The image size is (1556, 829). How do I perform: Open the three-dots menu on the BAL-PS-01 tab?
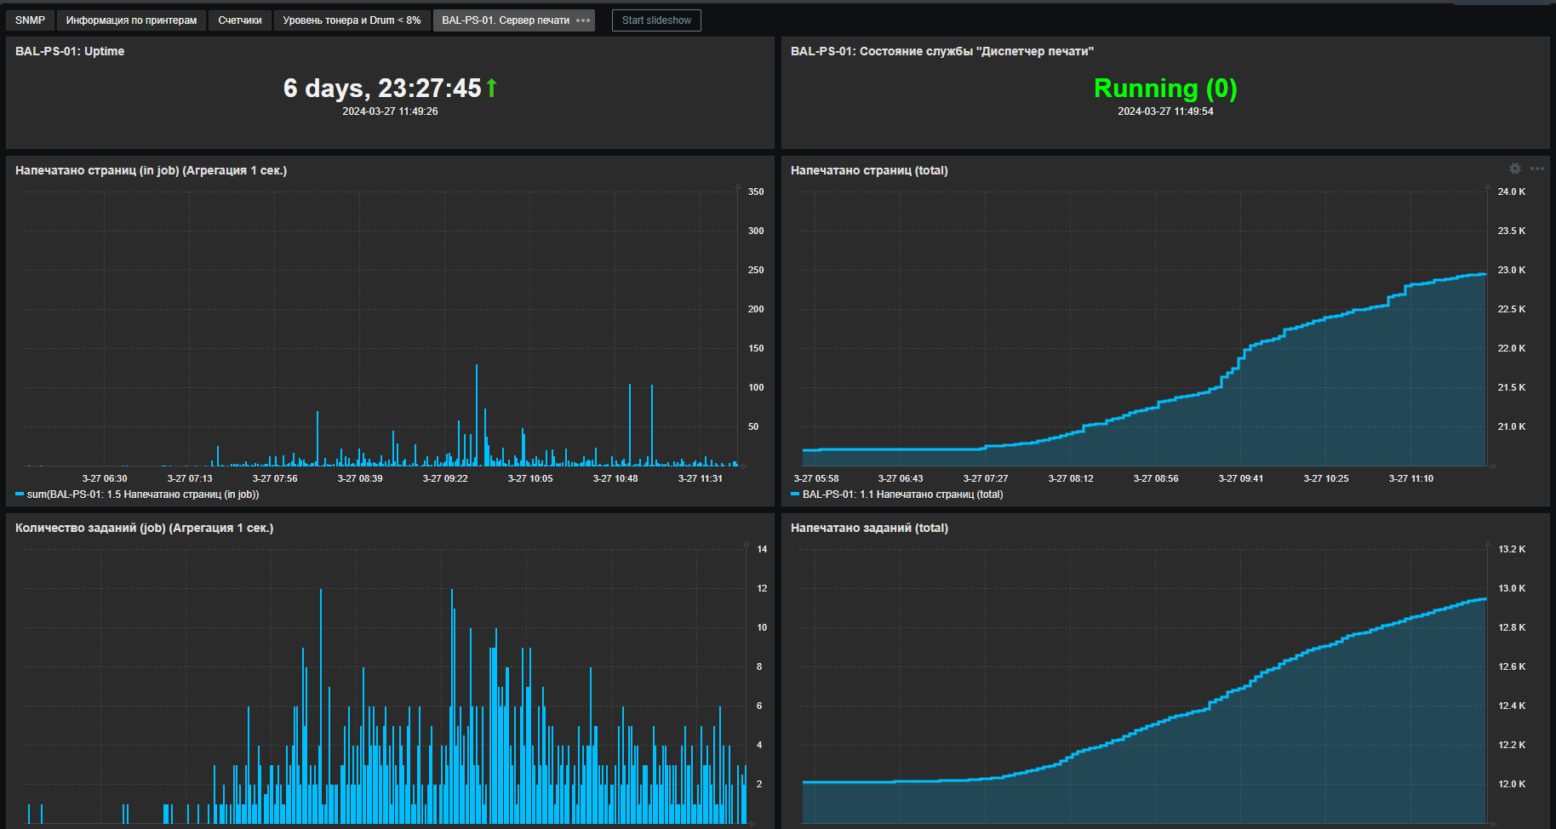point(583,20)
